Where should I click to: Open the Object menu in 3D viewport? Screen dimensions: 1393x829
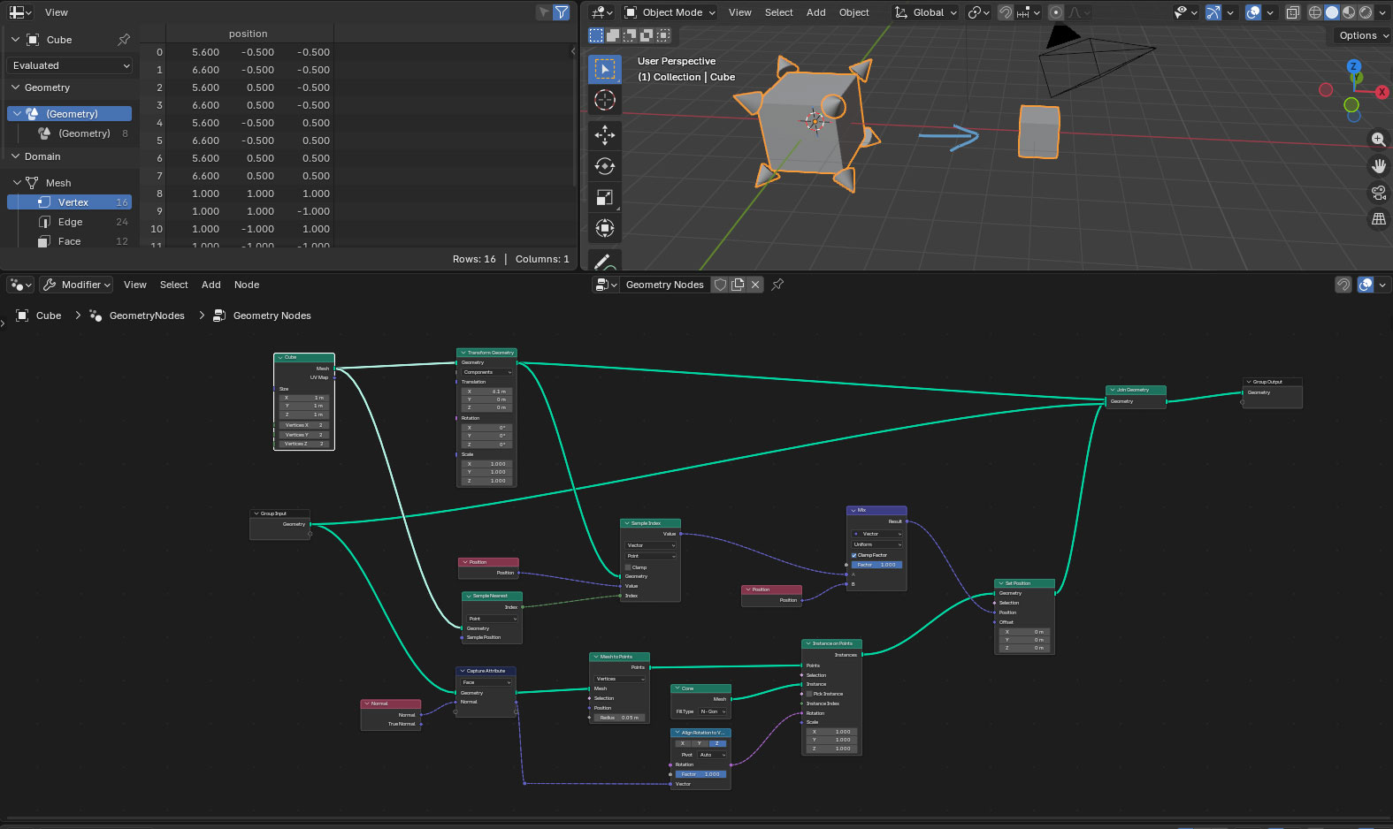pyautogui.click(x=853, y=12)
